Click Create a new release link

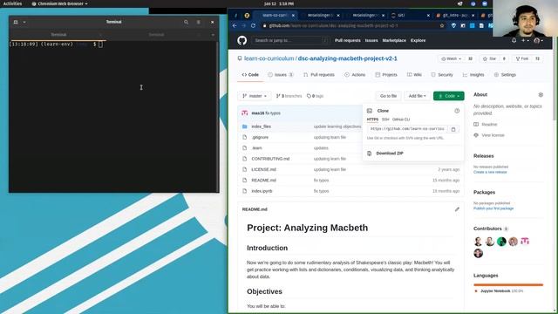pos(490,173)
